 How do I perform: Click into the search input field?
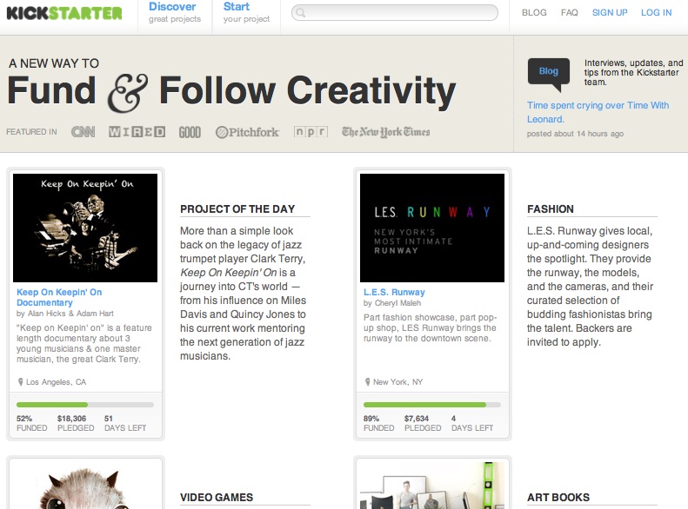pos(400,13)
